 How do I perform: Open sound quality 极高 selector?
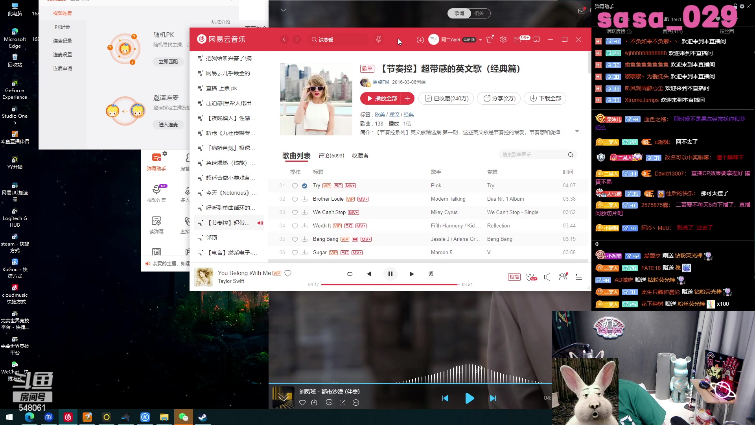coord(514,277)
